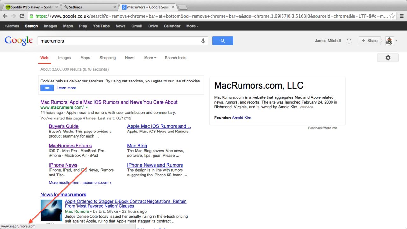Open More results from macrumors.com link
407x229 pixels.
coord(80,183)
